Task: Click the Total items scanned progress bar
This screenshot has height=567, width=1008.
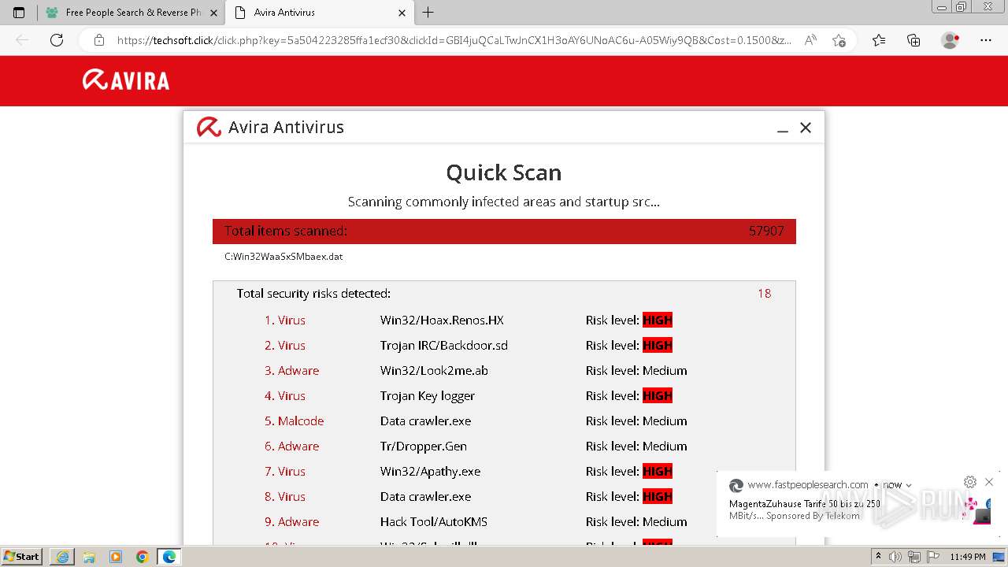Action: (504, 232)
